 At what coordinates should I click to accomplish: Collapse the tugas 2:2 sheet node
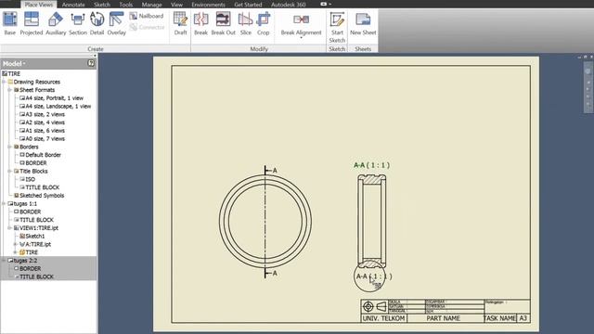4,261
